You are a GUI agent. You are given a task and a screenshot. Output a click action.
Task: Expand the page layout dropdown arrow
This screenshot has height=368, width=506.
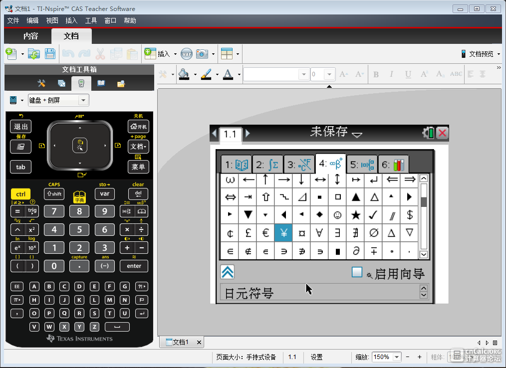click(238, 54)
